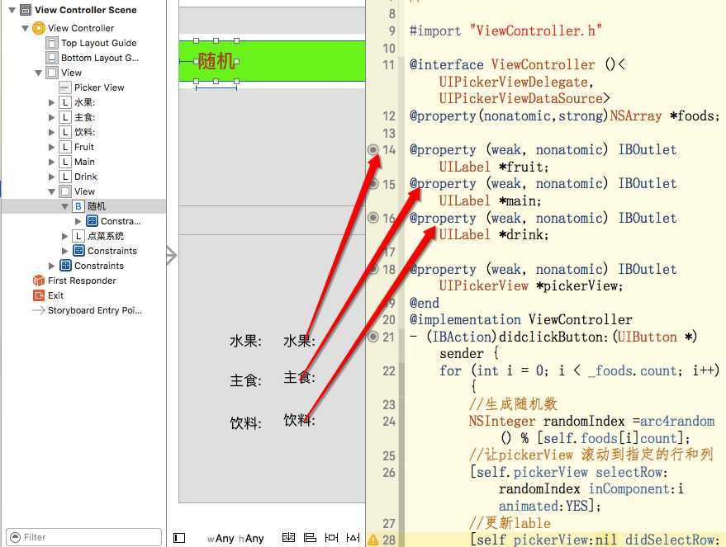
Task: Click the UIPickerViewDelegate text in code
Action: pos(514,82)
